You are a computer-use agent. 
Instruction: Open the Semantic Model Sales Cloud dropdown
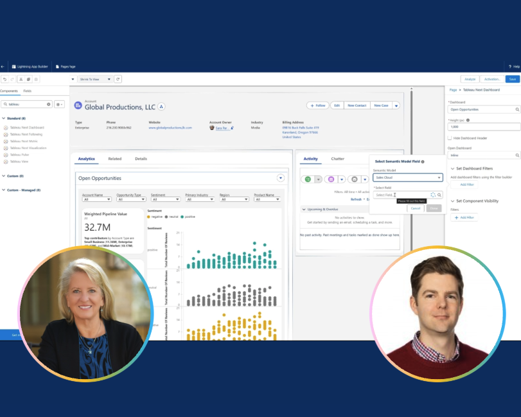click(408, 177)
